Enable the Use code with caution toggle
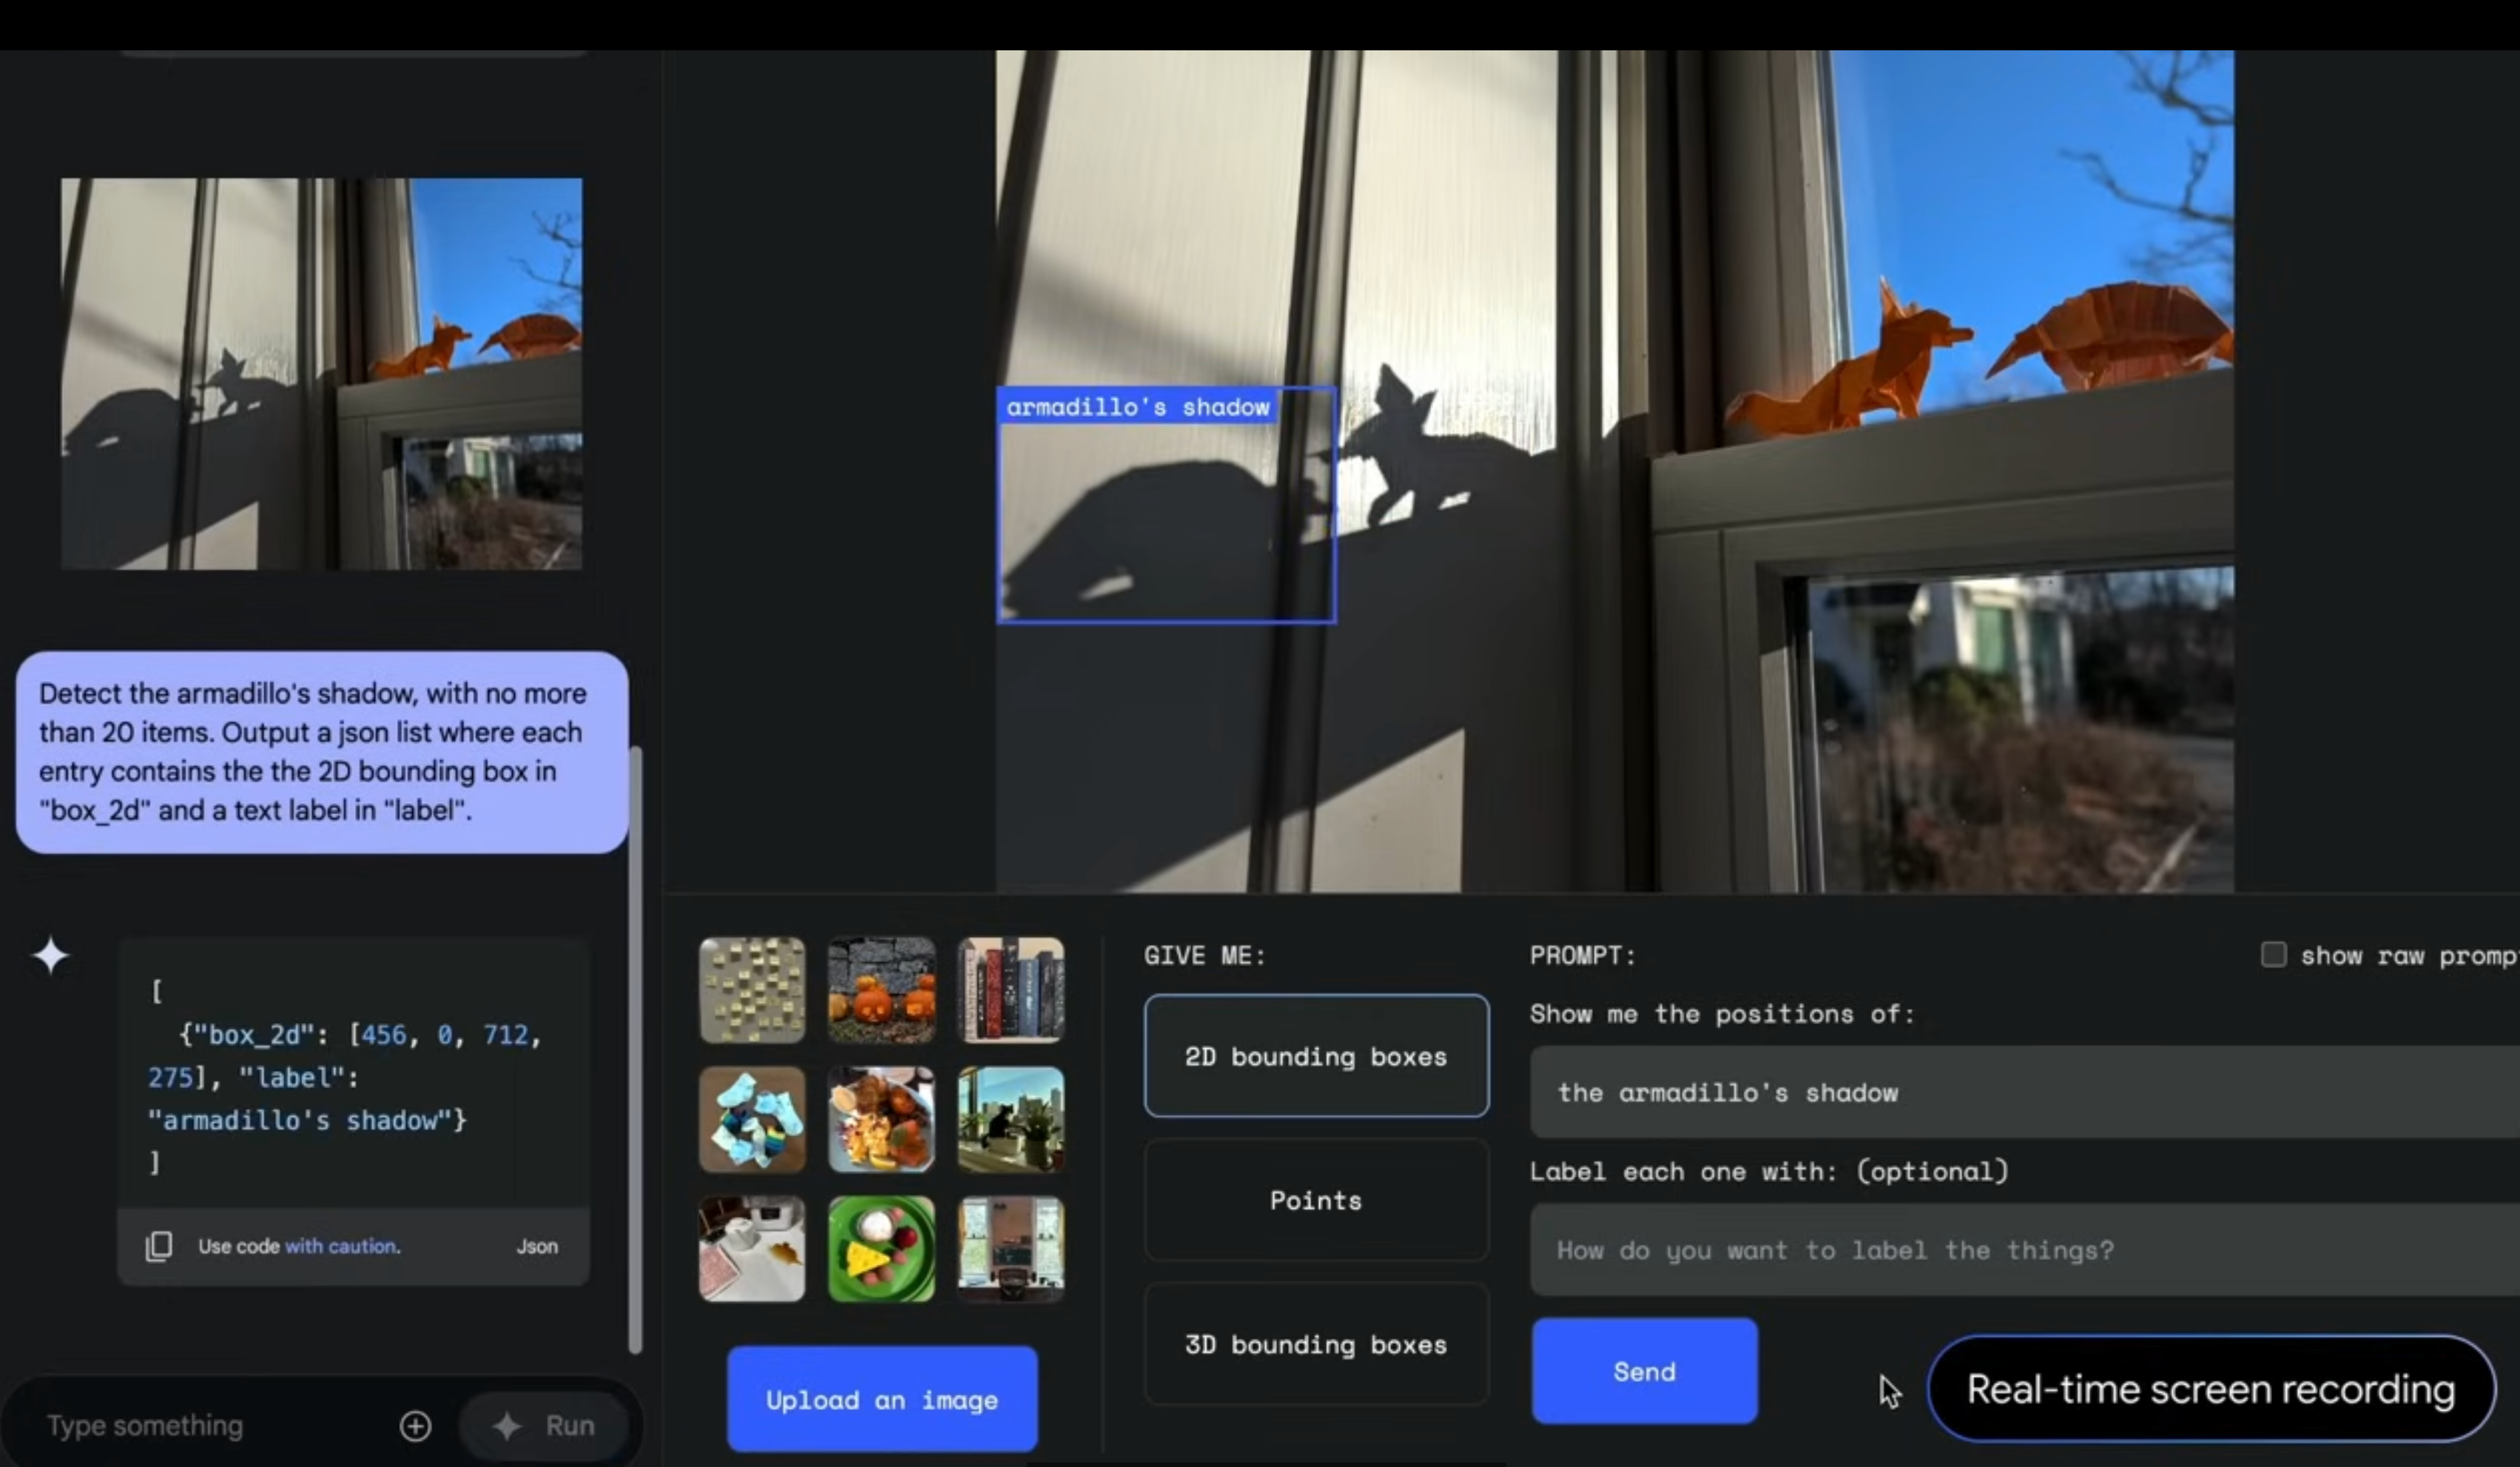 coord(298,1245)
